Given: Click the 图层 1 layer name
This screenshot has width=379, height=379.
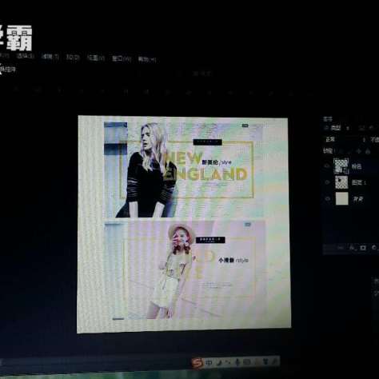Looking at the screenshot, I should pos(359,182).
